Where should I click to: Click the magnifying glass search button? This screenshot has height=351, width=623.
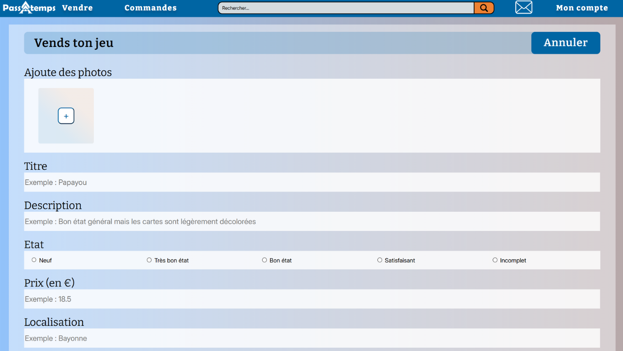coord(484,8)
